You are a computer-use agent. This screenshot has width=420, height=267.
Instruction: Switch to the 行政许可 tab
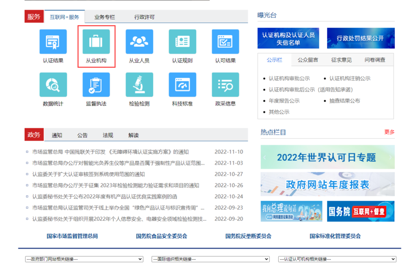144,17
